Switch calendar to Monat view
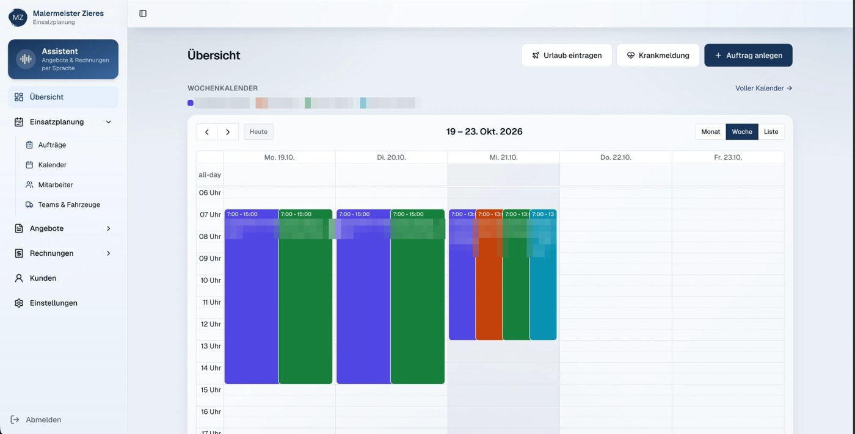This screenshot has height=434, width=855. pos(711,132)
